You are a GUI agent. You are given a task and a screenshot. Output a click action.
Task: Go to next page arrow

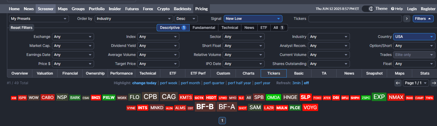(x=434, y=83)
